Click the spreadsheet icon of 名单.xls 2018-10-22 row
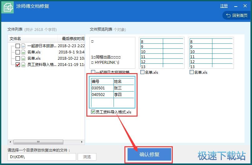Viewport: 252px width, 165px height. click(23, 58)
